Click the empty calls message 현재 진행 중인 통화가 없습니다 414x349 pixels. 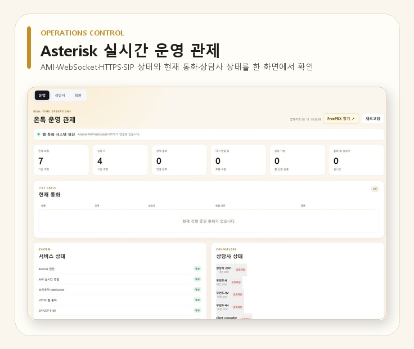[209, 221]
